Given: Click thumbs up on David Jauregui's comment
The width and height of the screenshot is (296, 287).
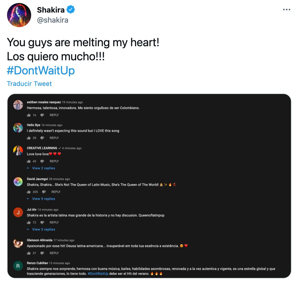Looking at the screenshot, I should [x=29, y=192].
